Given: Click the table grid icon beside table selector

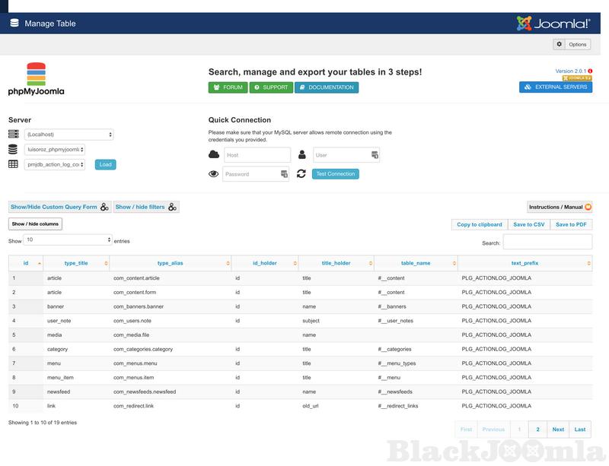Looking at the screenshot, I should coord(14,164).
